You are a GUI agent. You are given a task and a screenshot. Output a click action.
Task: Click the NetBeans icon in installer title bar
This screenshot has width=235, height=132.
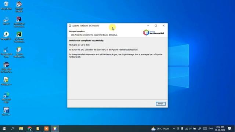click(x=70, y=26)
